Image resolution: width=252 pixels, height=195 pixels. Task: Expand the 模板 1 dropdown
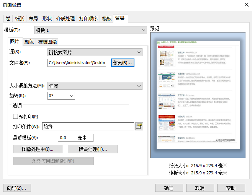[x=90, y=30]
